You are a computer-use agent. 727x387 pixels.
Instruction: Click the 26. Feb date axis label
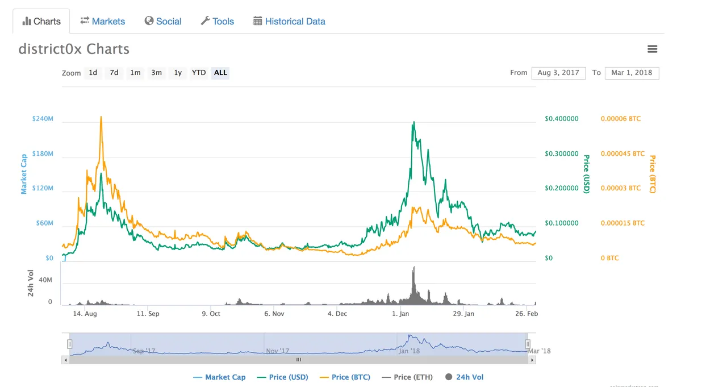coord(527,314)
